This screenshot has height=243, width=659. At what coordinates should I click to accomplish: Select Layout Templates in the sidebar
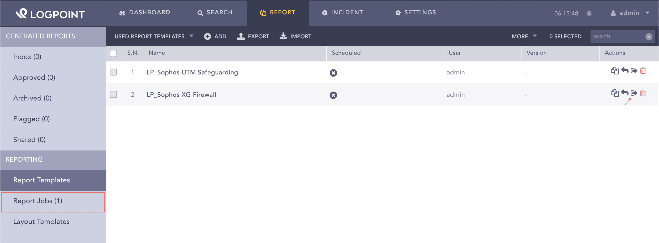coord(41,221)
